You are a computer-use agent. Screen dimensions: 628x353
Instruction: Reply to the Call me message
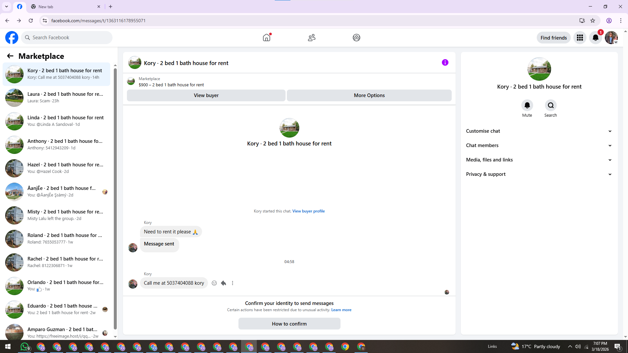coord(223,283)
